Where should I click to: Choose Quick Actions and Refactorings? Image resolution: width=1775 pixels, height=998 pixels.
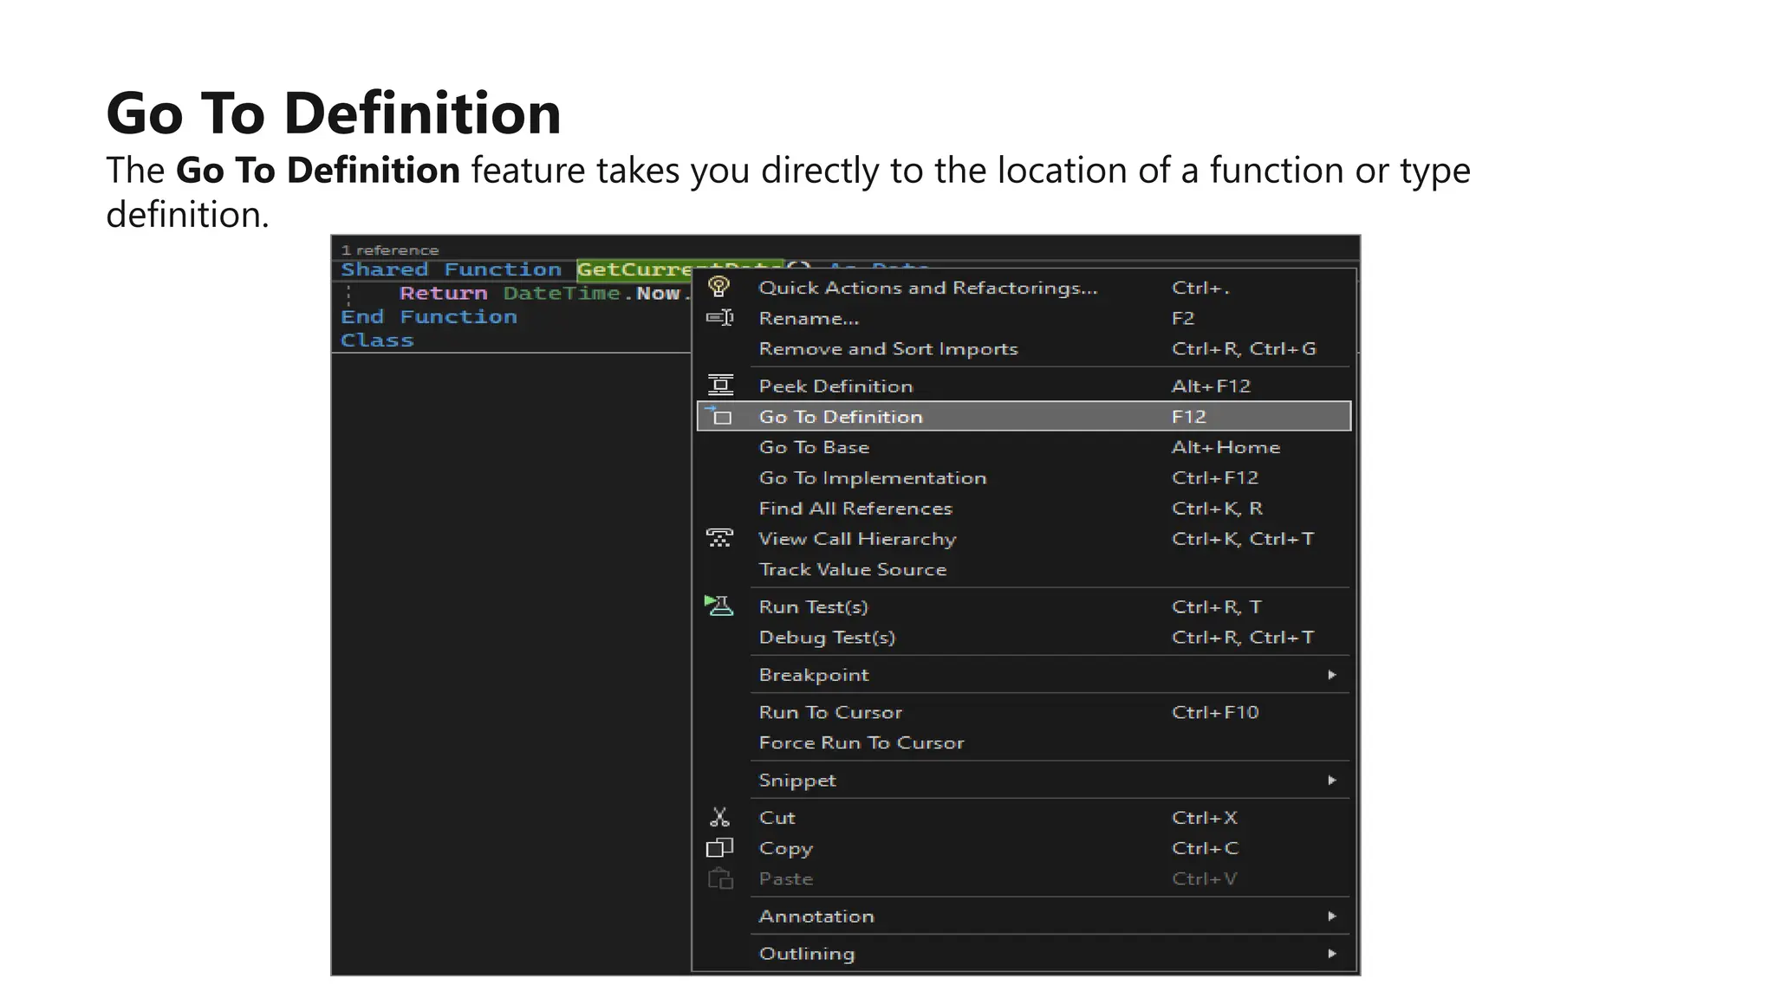coord(1024,288)
